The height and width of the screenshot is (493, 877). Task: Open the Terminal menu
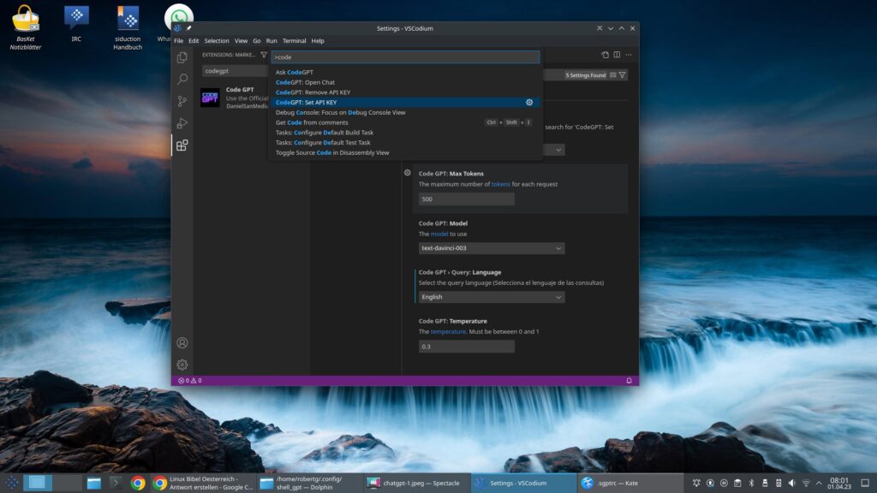pos(295,41)
